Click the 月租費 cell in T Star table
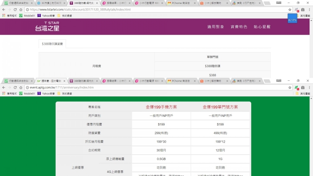 pyautogui.click(x=97, y=66)
